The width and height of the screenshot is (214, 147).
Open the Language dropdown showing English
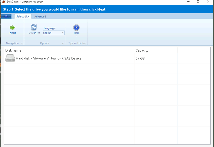(53, 33)
